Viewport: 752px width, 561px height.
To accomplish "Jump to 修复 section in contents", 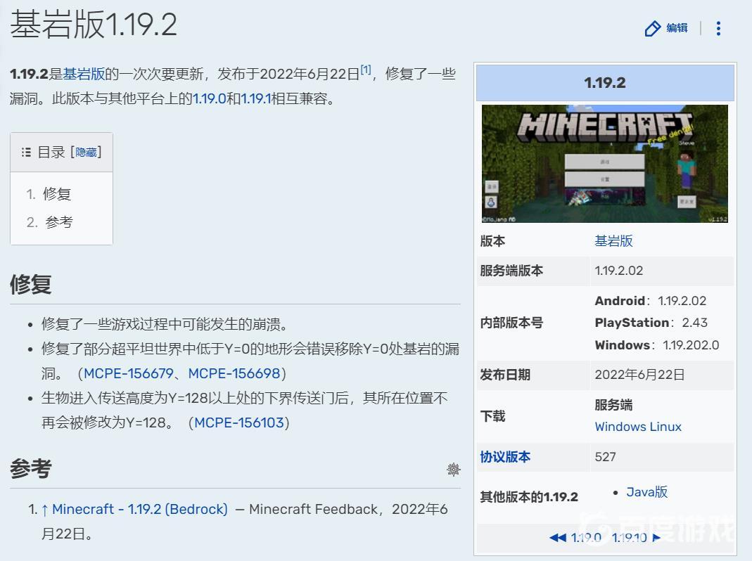I will click(x=57, y=194).
